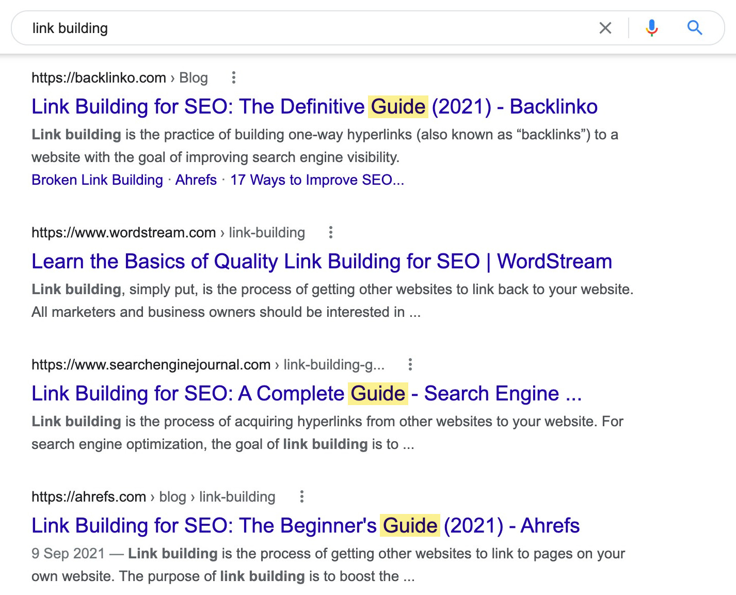Screen dimensions: 736x595
Task: Click the 'Blog' breadcrumb under Backlinko
Action: 193,77
